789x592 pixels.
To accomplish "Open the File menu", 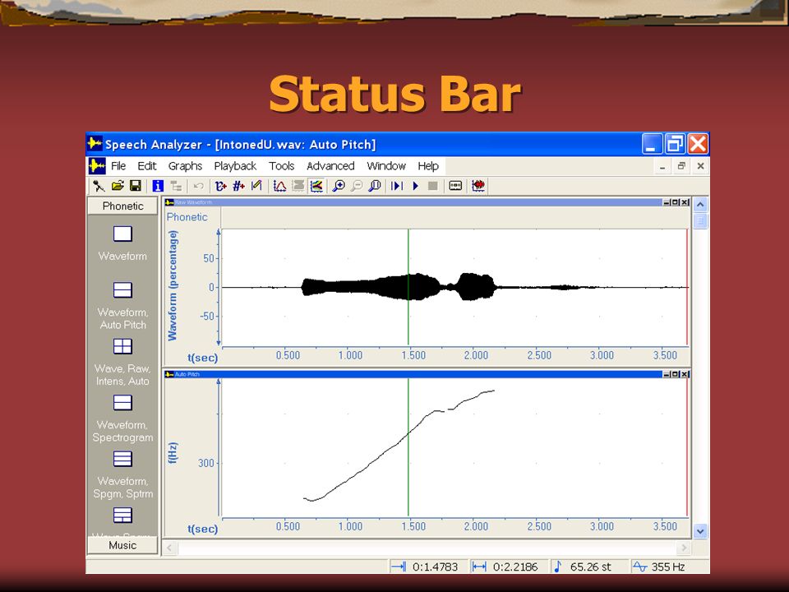I will click(x=118, y=166).
